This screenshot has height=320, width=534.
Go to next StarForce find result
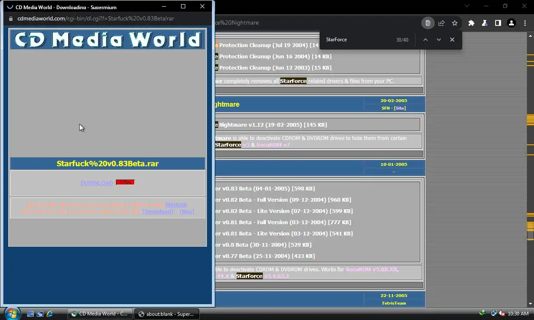(x=438, y=40)
